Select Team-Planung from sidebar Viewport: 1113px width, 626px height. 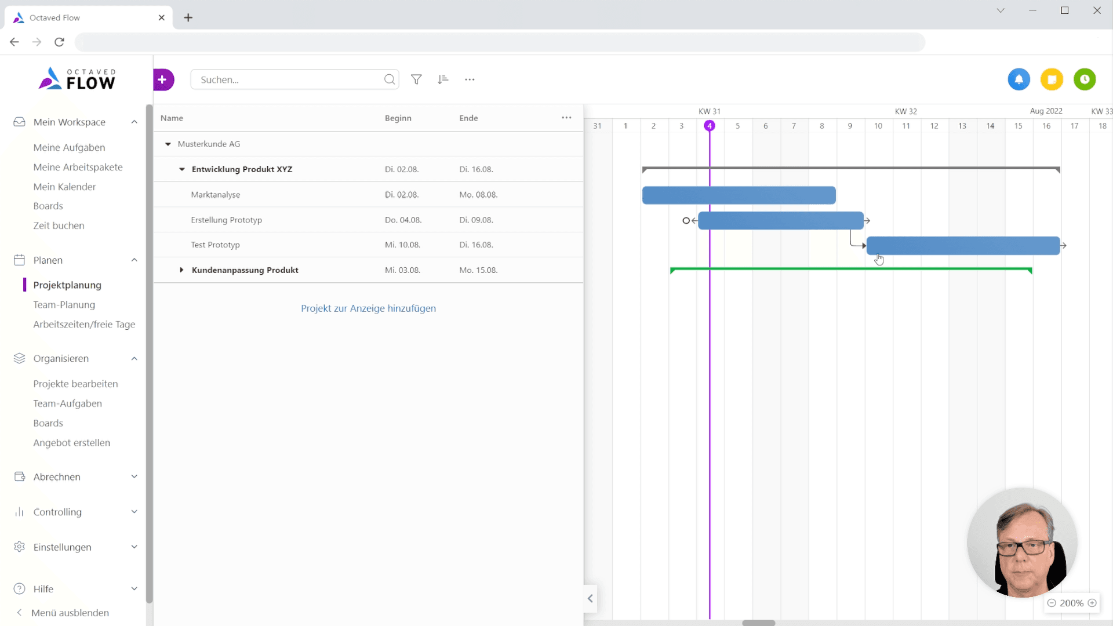pyautogui.click(x=64, y=304)
